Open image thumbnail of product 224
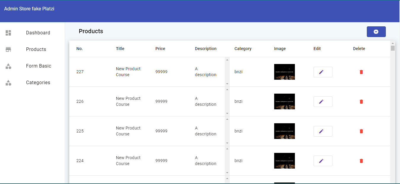The image size is (400, 184). click(x=284, y=161)
